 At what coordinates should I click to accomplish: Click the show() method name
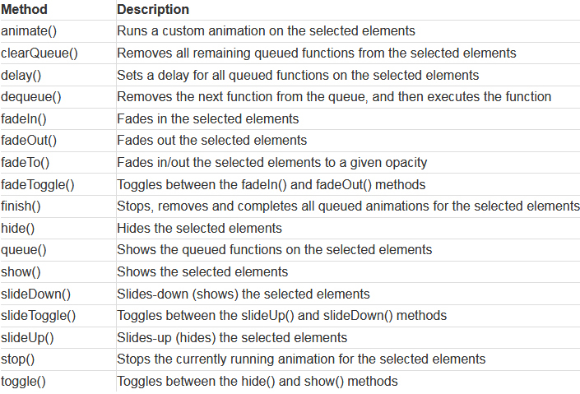click(x=21, y=272)
